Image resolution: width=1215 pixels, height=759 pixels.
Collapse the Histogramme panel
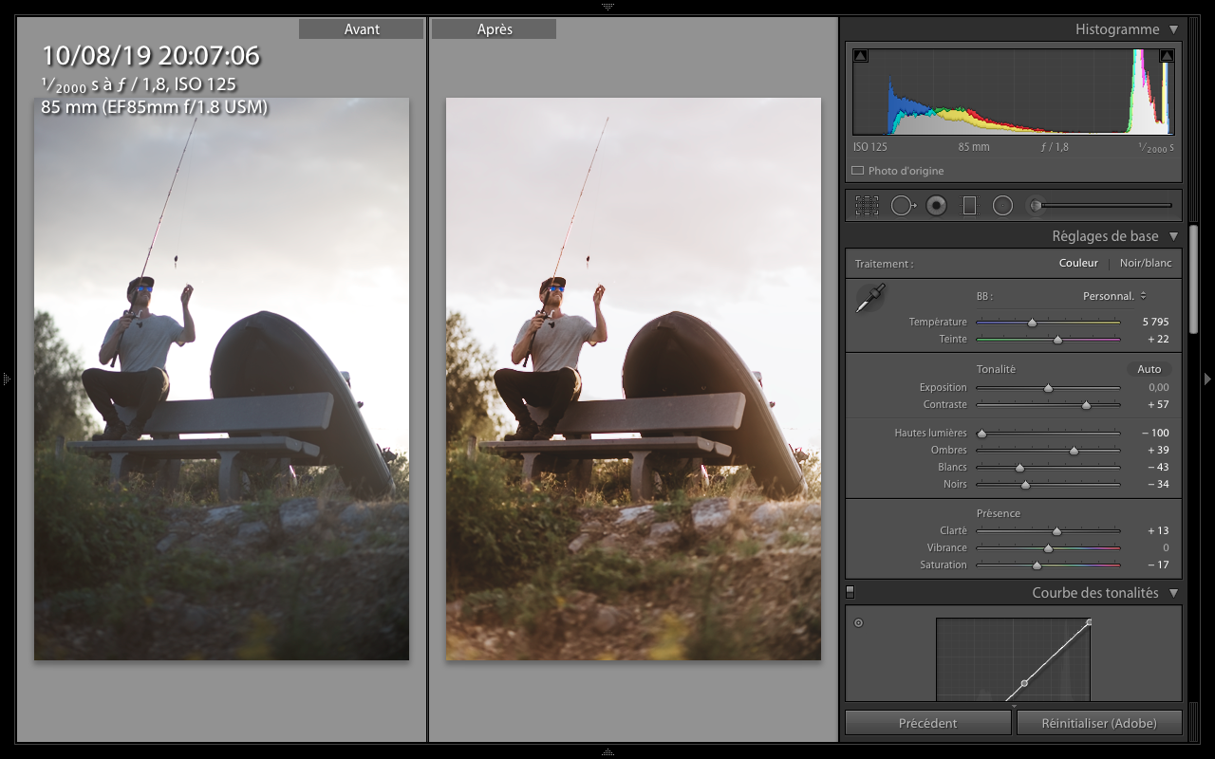(1173, 29)
